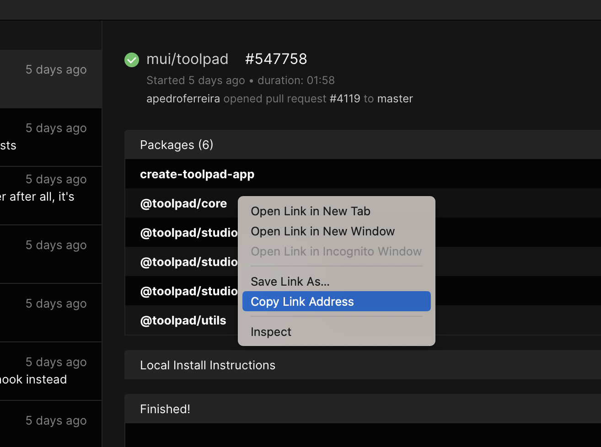Select the highlighted sidebar build entry
The height and width of the screenshot is (447, 601).
click(51, 79)
